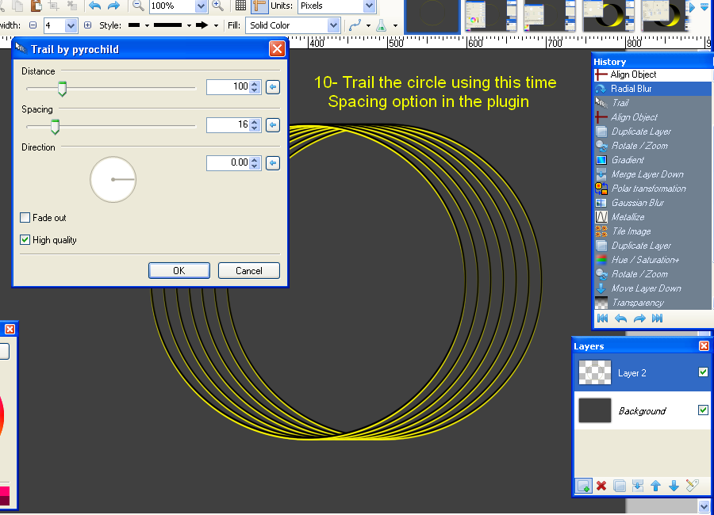The image size is (714, 515).
Task: Select the Background layer row
Action: tap(643, 410)
